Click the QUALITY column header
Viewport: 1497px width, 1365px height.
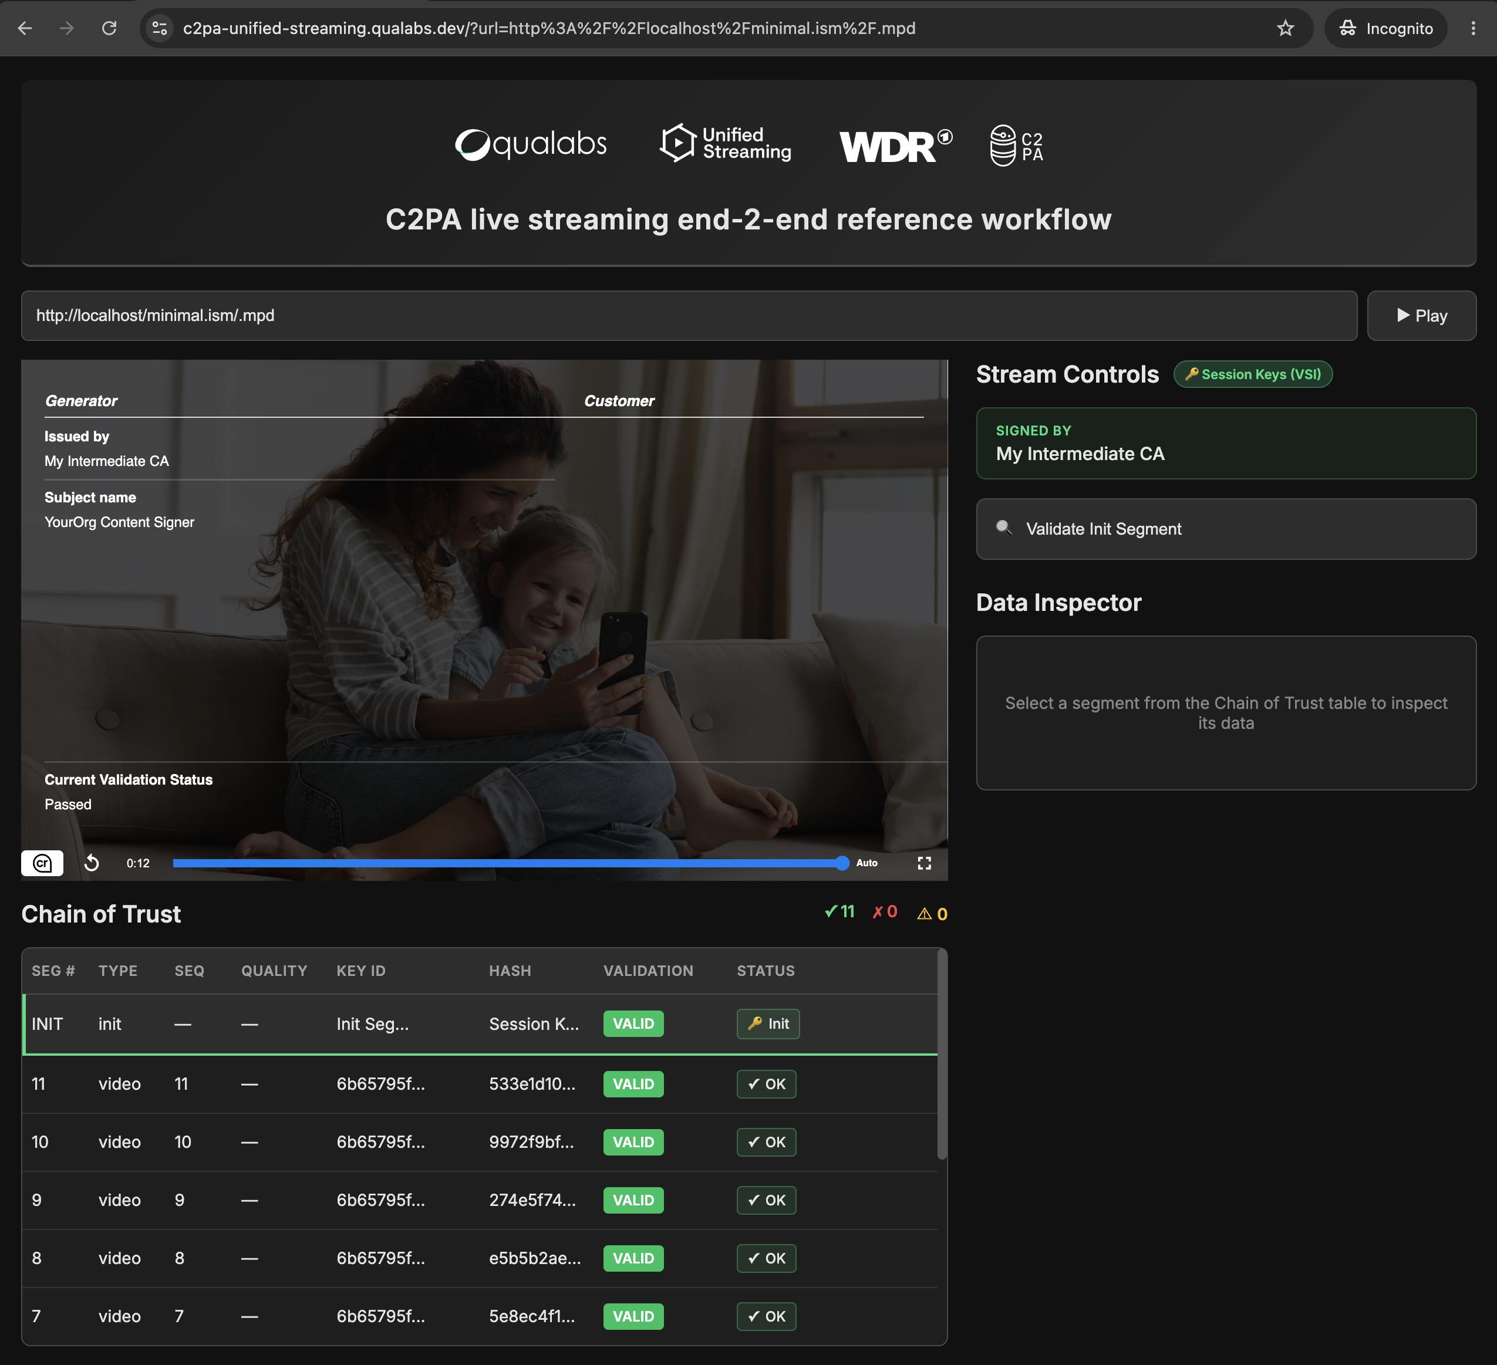[274, 971]
